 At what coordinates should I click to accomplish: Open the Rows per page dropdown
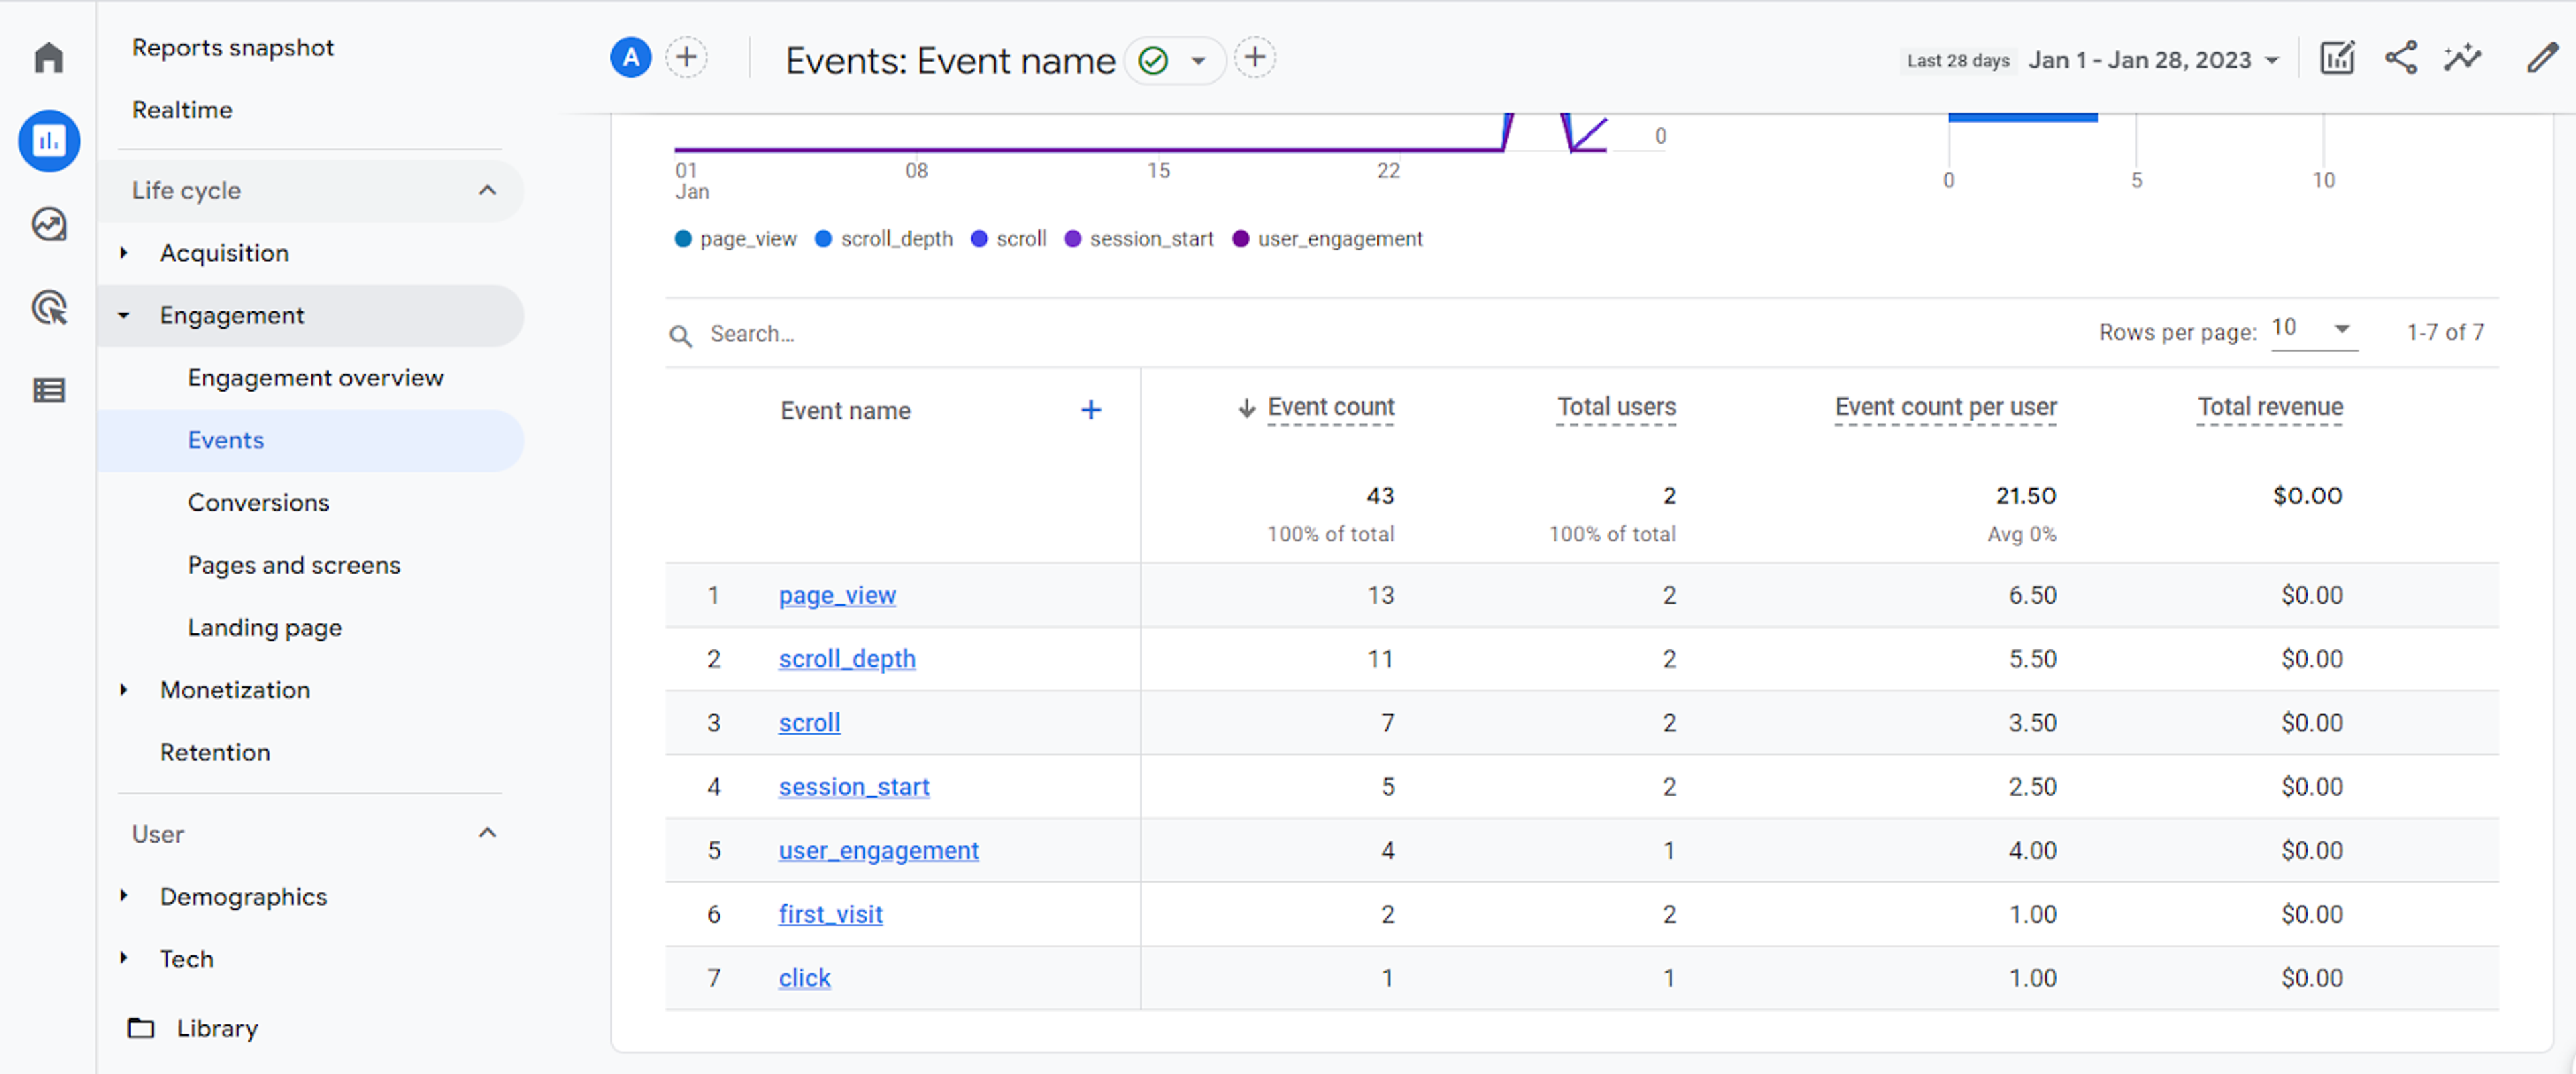click(2313, 329)
